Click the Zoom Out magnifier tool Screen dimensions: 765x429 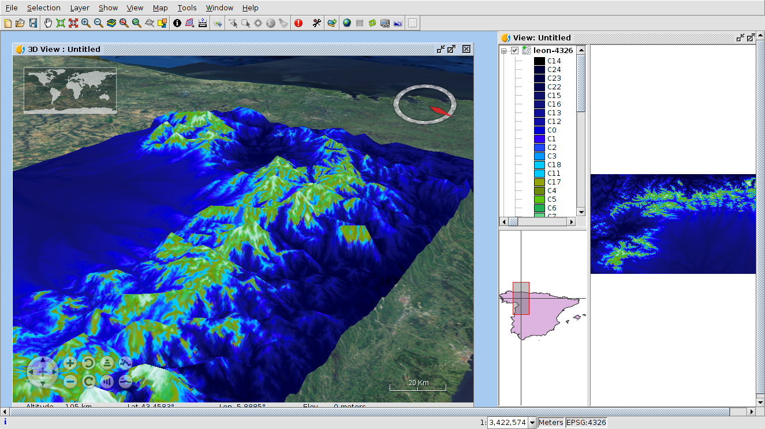(99, 23)
